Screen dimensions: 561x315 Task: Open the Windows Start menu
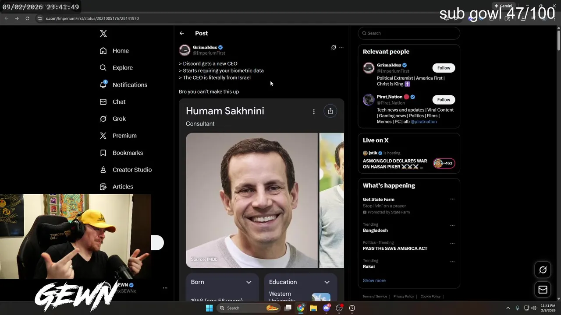209,308
